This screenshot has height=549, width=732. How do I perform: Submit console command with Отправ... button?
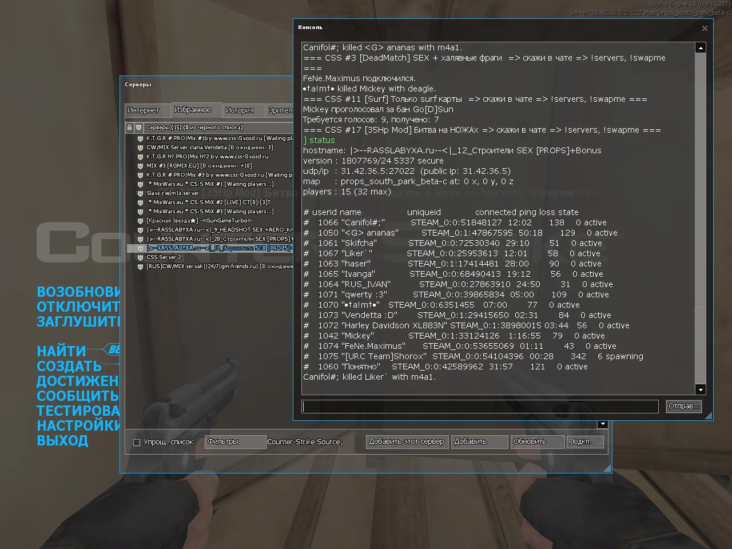click(684, 407)
